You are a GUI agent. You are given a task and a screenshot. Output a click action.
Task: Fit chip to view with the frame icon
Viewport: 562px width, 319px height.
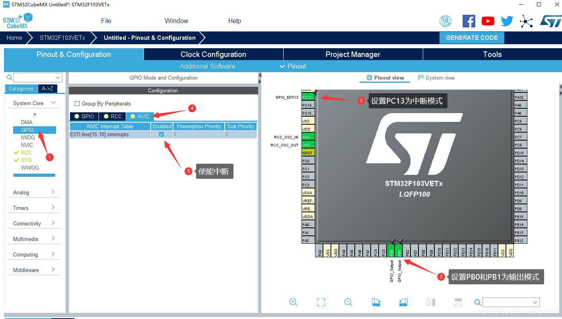click(x=321, y=302)
